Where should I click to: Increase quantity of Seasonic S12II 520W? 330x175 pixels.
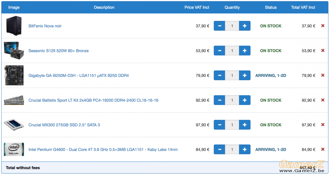(x=245, y=51)
